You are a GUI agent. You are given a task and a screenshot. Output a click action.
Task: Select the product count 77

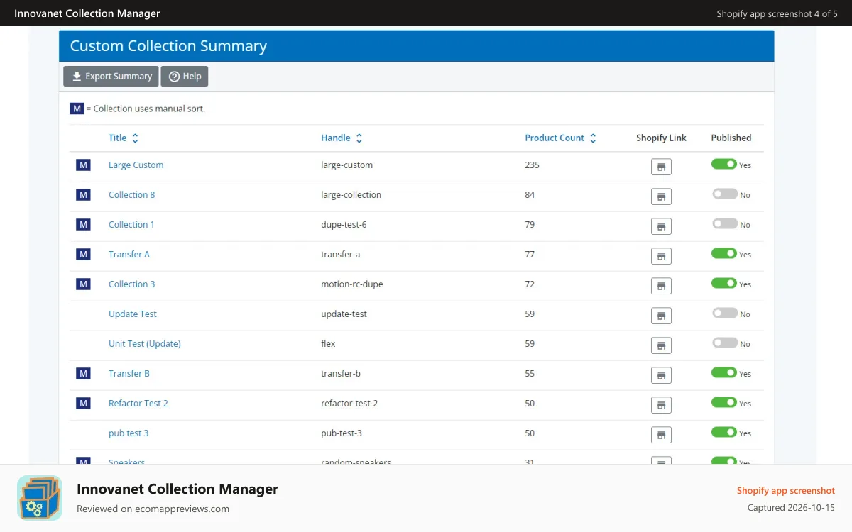tap(530, 255)
